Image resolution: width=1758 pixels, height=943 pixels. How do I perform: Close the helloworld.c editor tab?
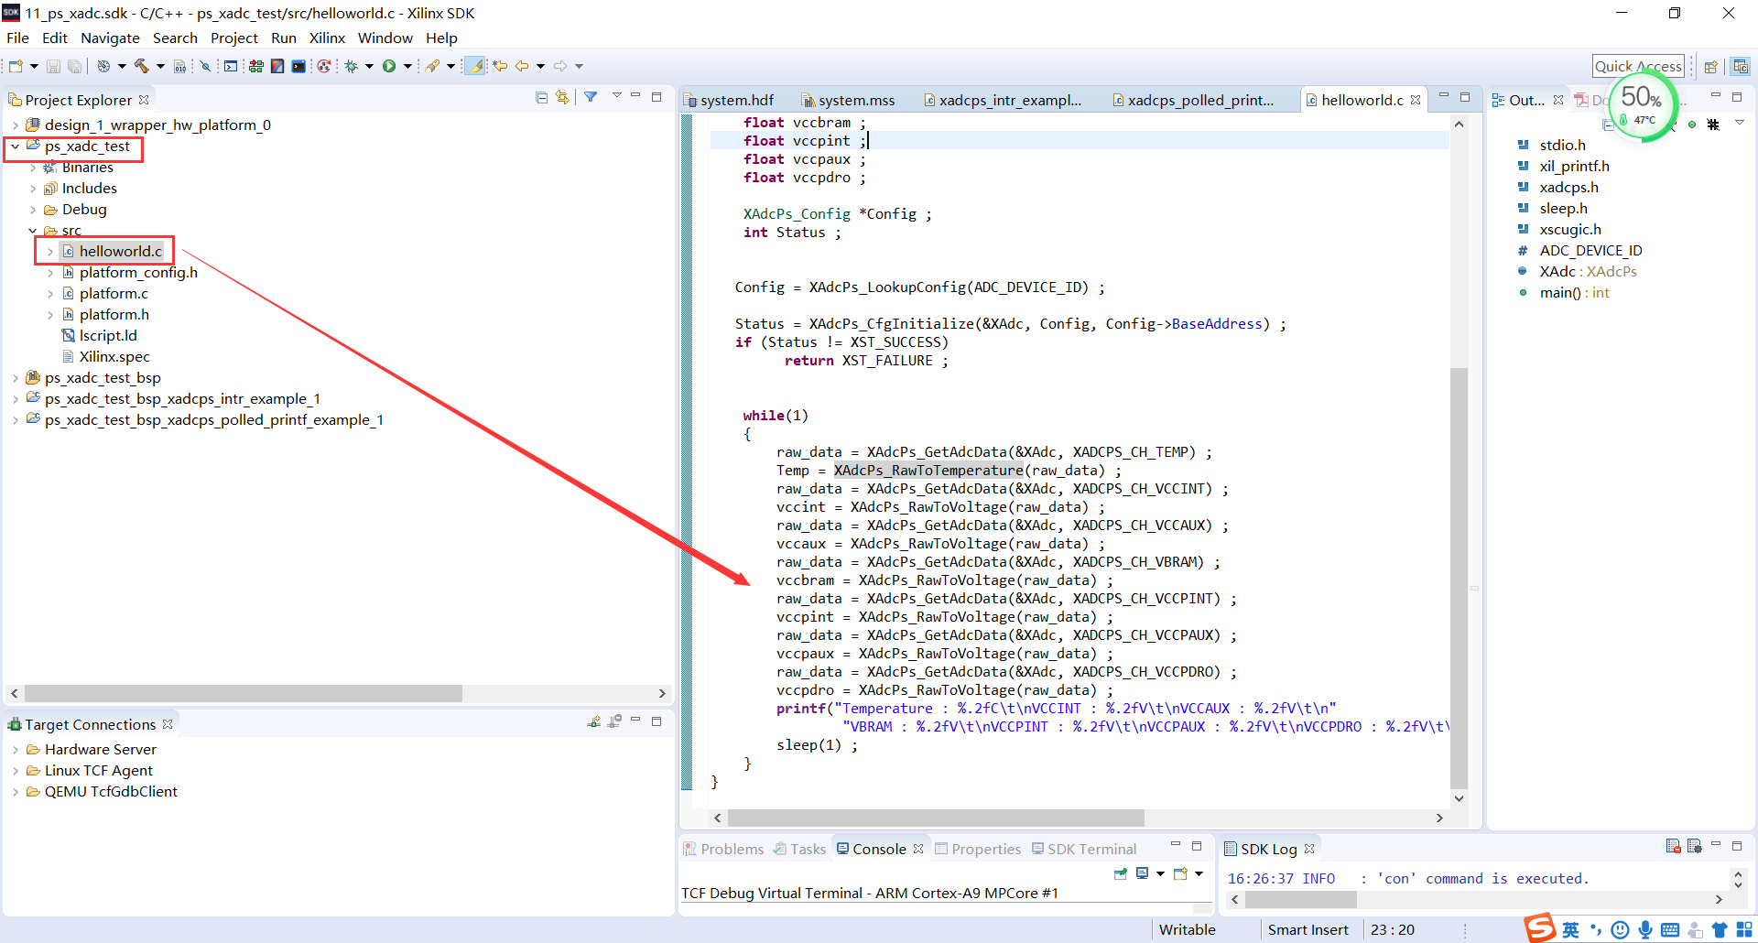1416,100
